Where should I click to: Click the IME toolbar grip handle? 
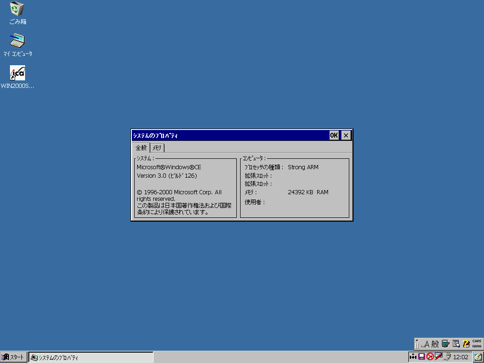[417, 344]
